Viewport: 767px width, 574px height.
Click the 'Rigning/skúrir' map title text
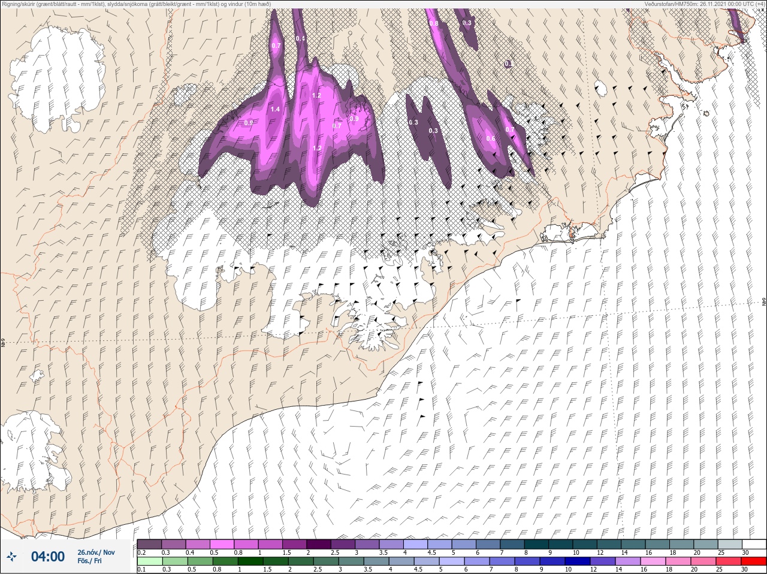[x=17, y=4]
